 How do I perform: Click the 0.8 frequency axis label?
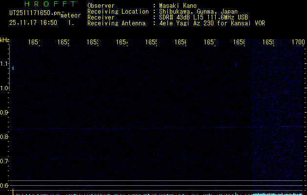click(x=4, y=136)
